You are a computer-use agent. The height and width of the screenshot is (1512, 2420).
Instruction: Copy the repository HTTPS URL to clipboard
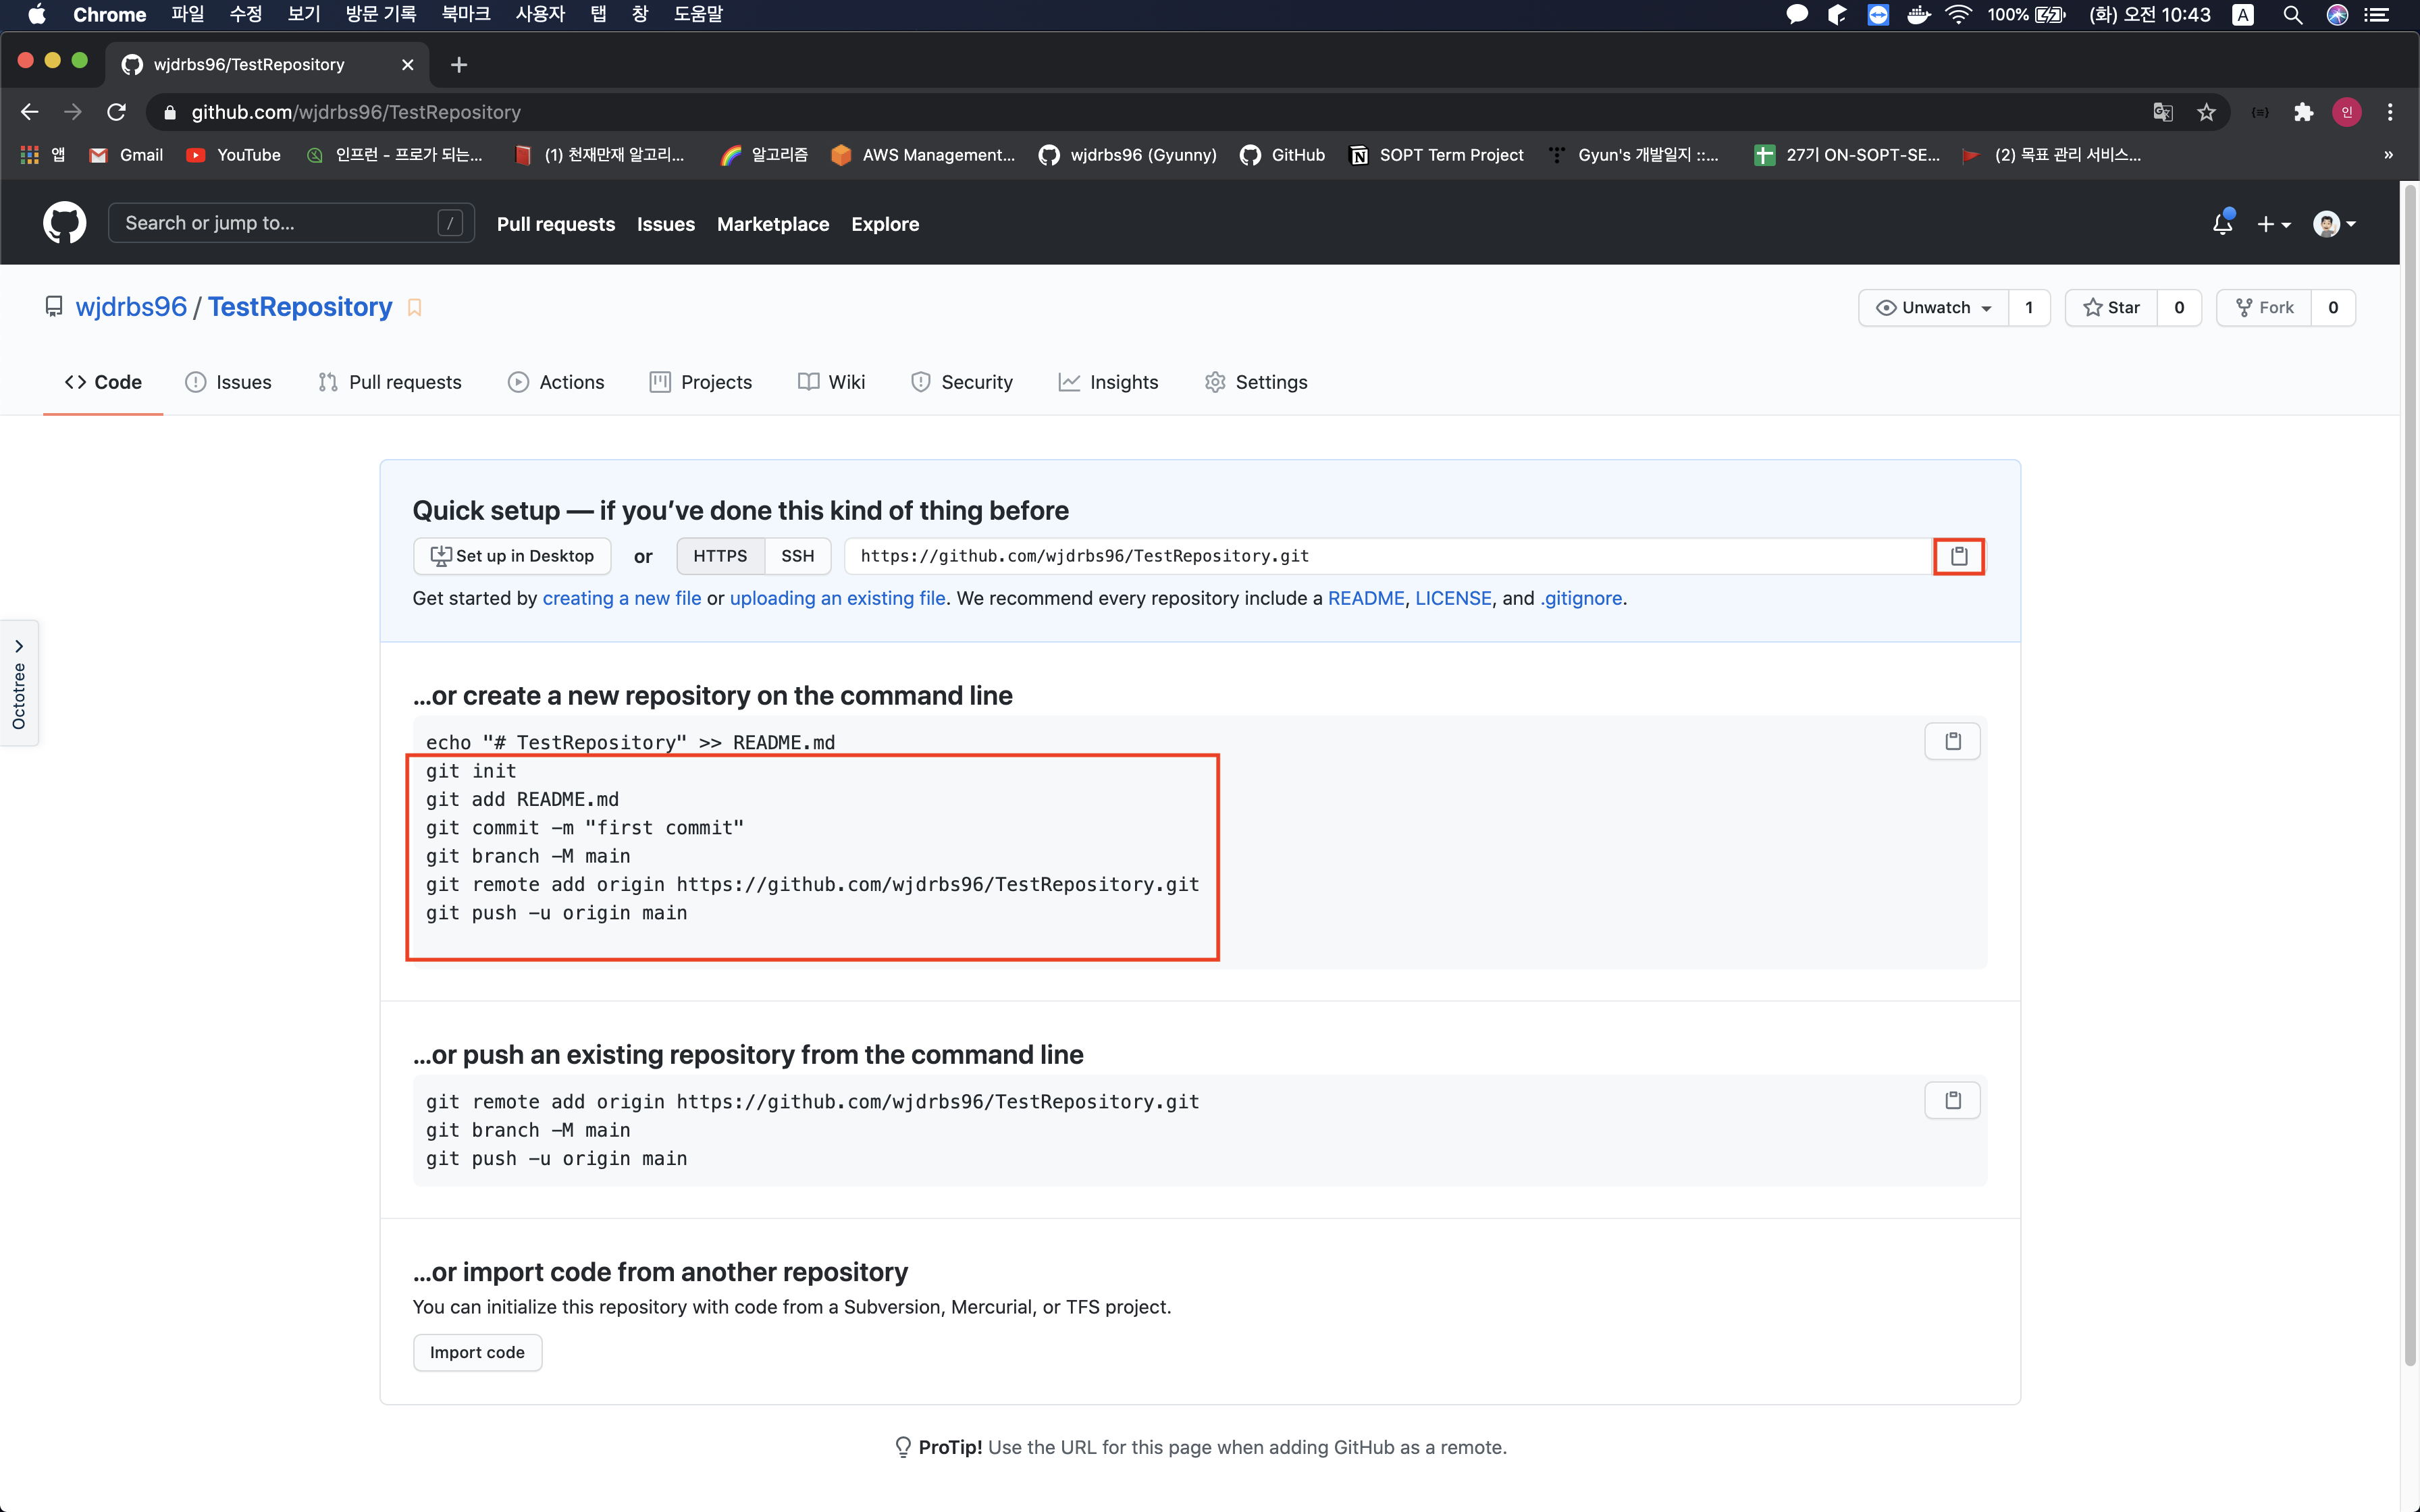1958,556
